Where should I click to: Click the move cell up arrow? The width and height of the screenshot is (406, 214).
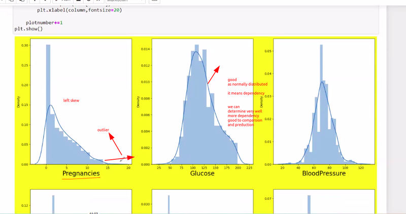tap(36, 1)
